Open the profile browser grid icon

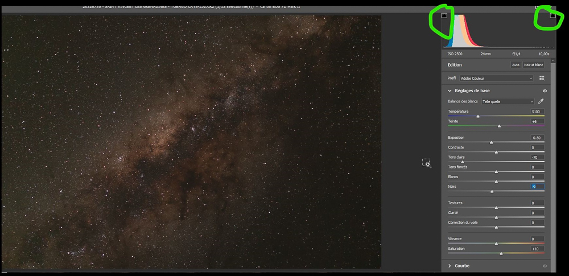(x=542, y=78)
